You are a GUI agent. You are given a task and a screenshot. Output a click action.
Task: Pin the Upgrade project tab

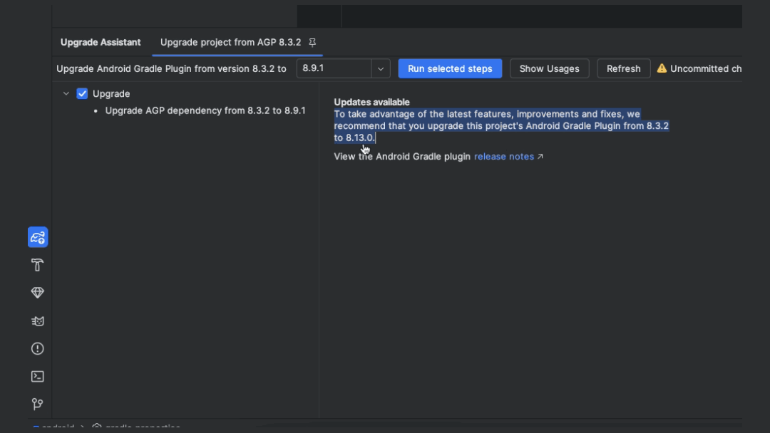(312, 42)
